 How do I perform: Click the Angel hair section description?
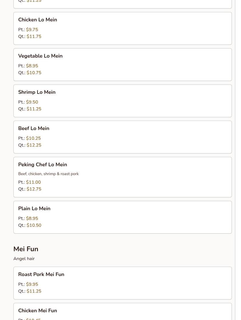click(24, 259)
